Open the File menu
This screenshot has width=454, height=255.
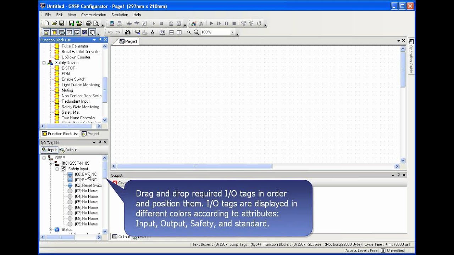48,15
